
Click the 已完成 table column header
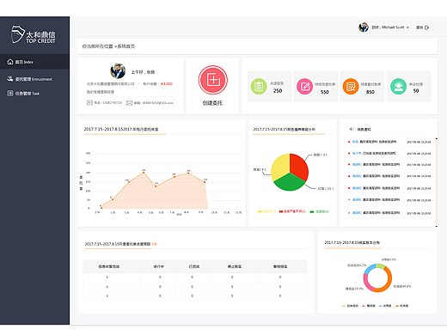(194, 266)
